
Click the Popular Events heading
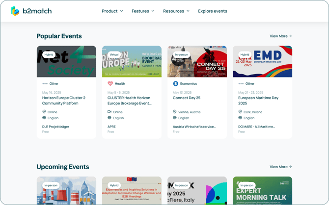59,36
